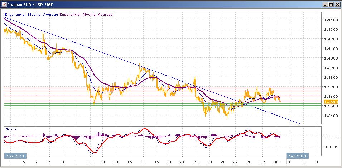The height and width of the screenshot is (168, 342).
Task: Click the orange 1.3540 current price tag
Action: pyautogui.click(x=329, y=102)
